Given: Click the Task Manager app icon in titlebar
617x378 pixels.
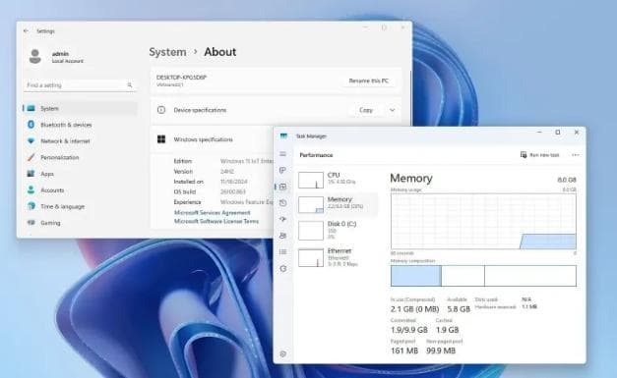Looking at the screenshot, I should [283, 135].
